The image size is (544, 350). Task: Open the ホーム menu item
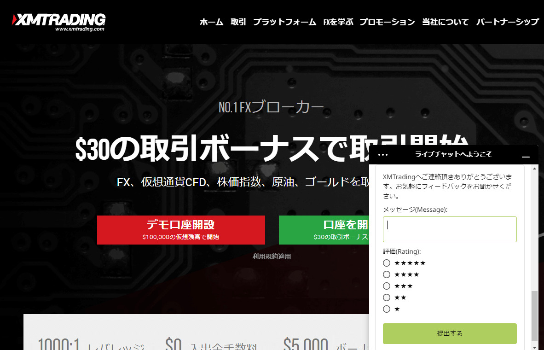(x=211, y=22)
